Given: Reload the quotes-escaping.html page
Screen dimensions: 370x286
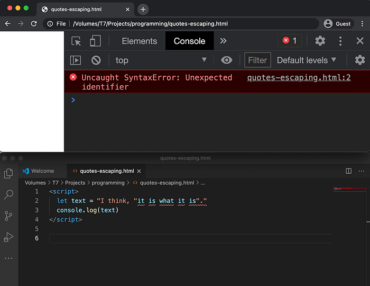Looking at the screenshot, I should [34, 24].
